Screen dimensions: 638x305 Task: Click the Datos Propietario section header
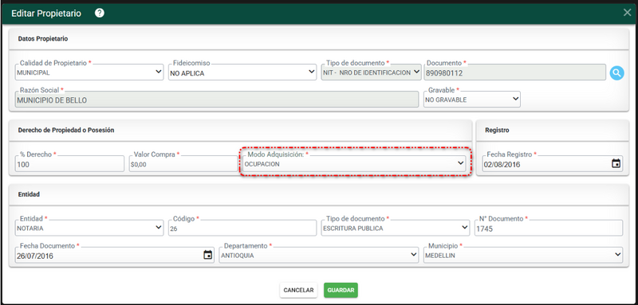(43, 39)
